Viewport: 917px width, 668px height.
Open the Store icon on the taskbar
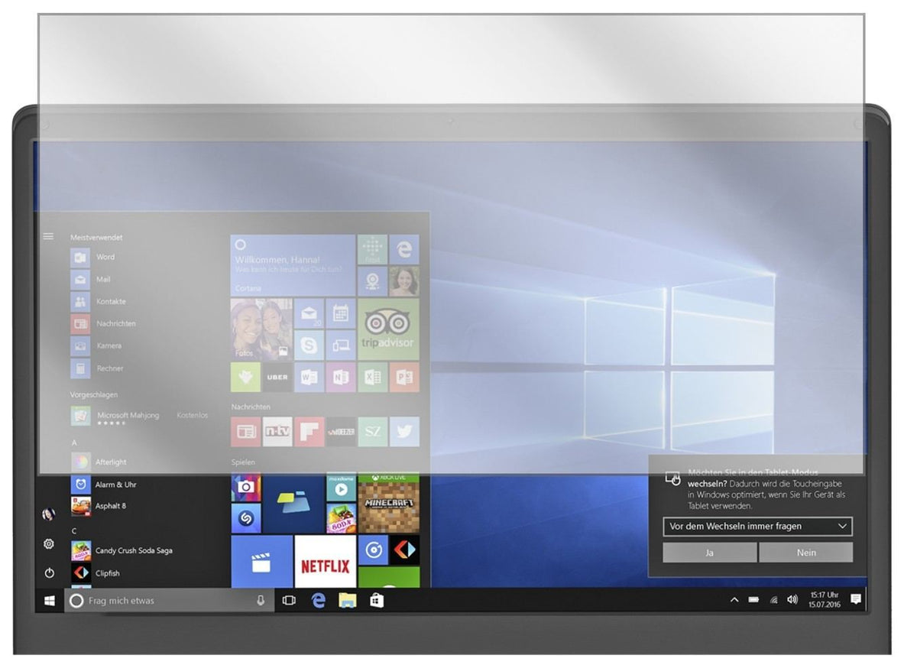pyautogui.click(x=377, y=601)
